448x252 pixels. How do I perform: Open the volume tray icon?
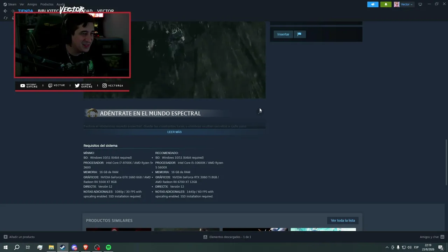[x=409, y=247]
